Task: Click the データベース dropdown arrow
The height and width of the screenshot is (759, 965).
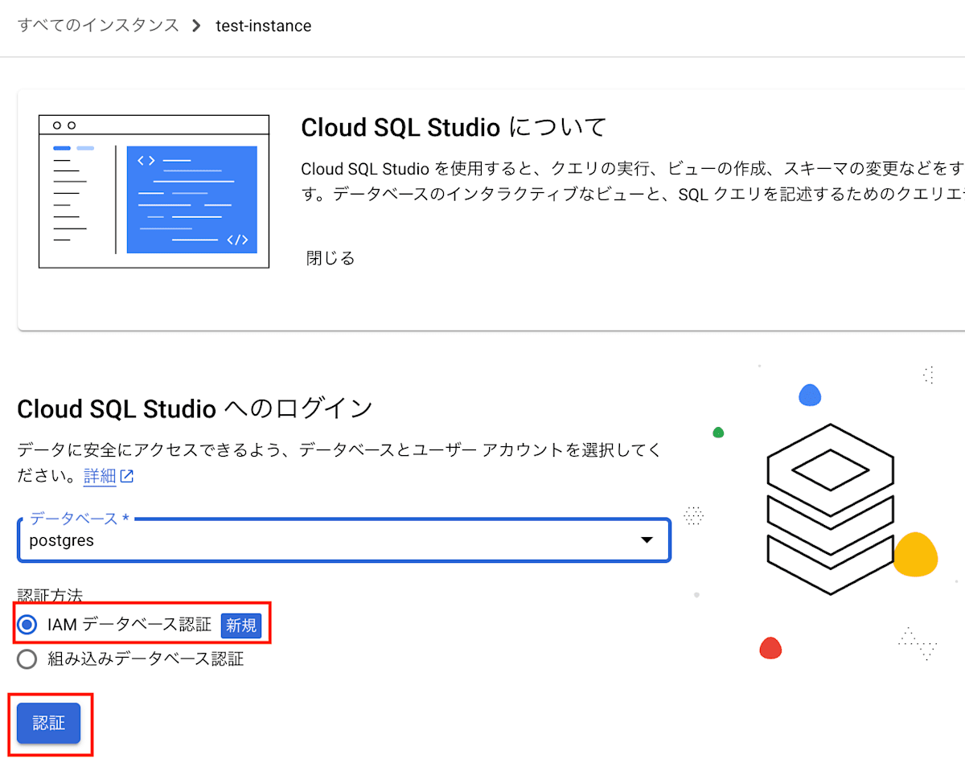Action: point(647,540)
